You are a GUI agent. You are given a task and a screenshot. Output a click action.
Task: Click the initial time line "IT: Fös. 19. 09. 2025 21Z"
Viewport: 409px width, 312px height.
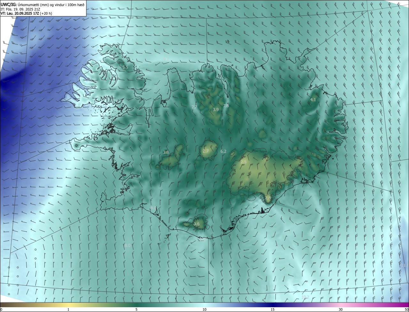click(20, 9)
